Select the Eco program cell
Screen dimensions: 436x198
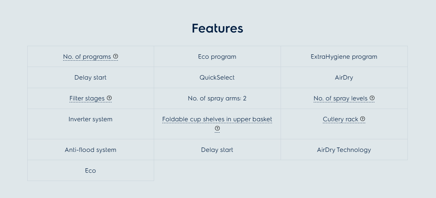pos(217,57)
